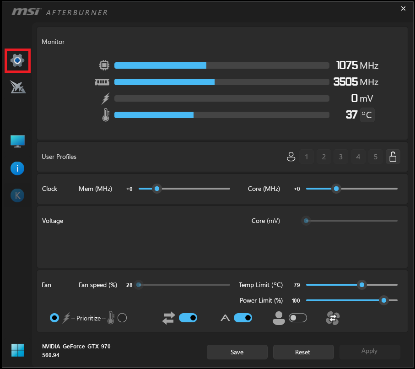The height and width of the screenshot is (369, 415).
Task: Toggle the linked limits switch off
Action: [x=188, y=318]
